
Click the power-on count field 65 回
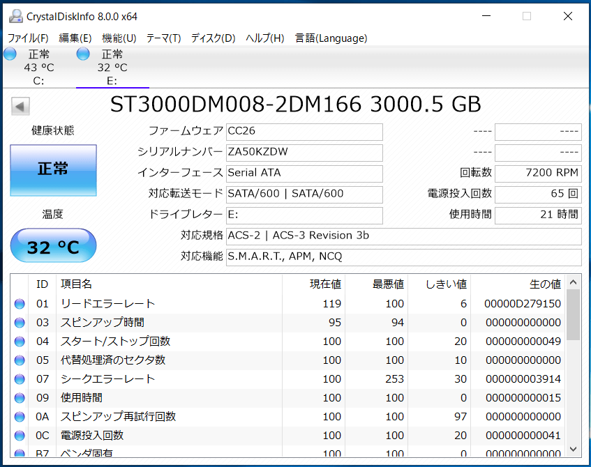coord(538,194)
